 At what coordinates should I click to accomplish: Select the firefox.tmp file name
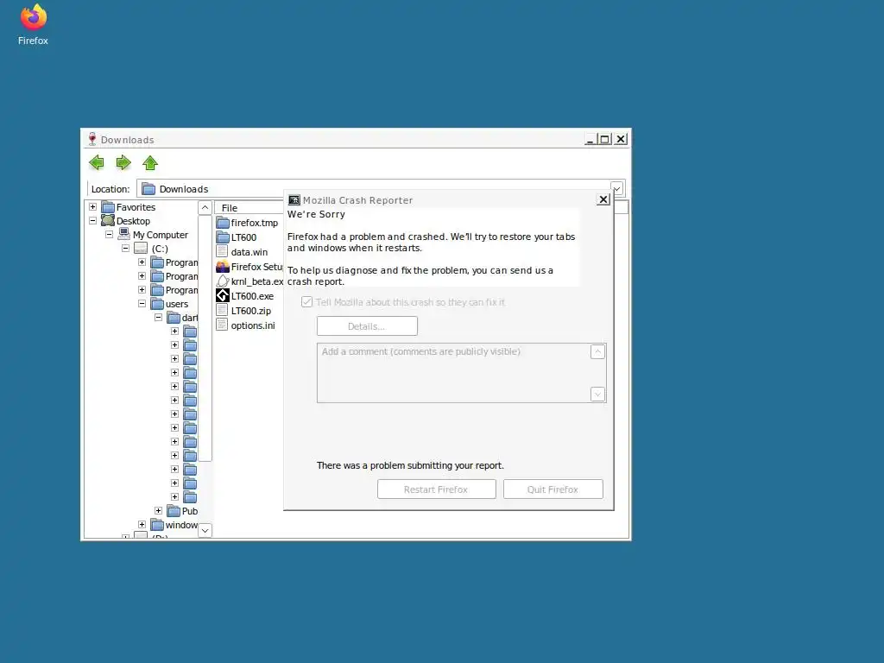click(255, 223)
